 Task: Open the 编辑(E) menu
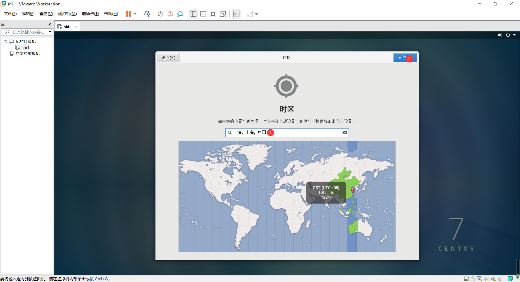click(28, 14)
